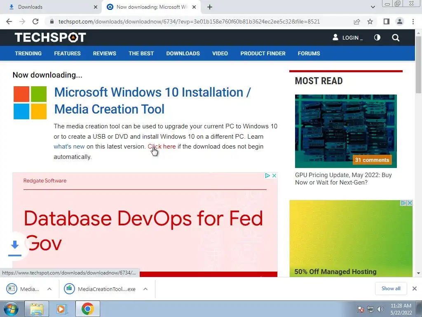Bookmark this page with the star icon
422x317 pixels.
[370, 21]
